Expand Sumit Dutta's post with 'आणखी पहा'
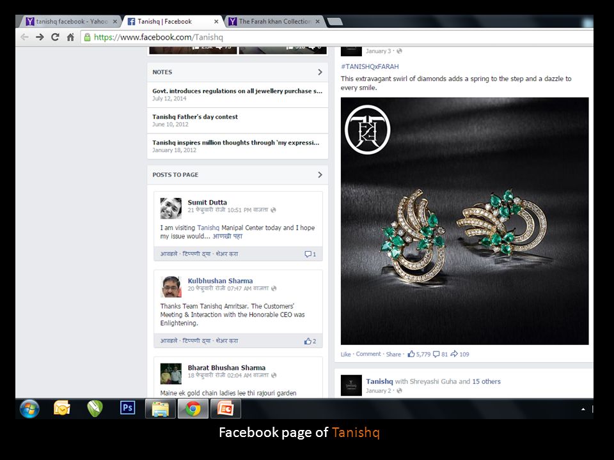Image resolution: width=614 pixels, height=460 pixels. pyautogui.click(x=228, y=236)
